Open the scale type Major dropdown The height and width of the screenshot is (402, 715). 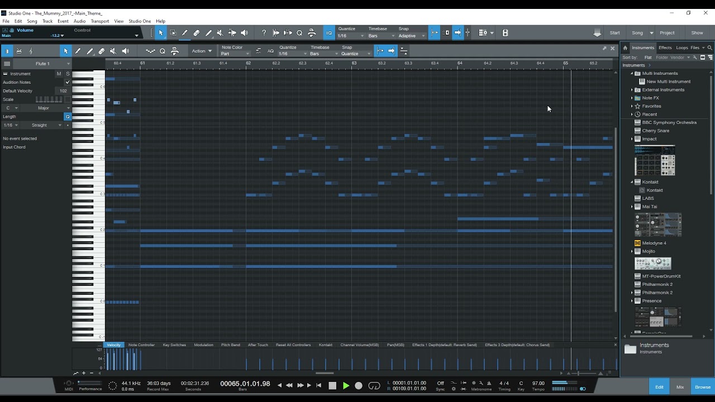[46, 108]
